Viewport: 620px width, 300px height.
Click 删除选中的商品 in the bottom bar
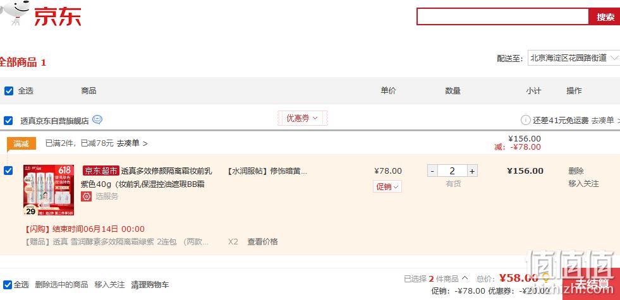(x=61, y=285)
